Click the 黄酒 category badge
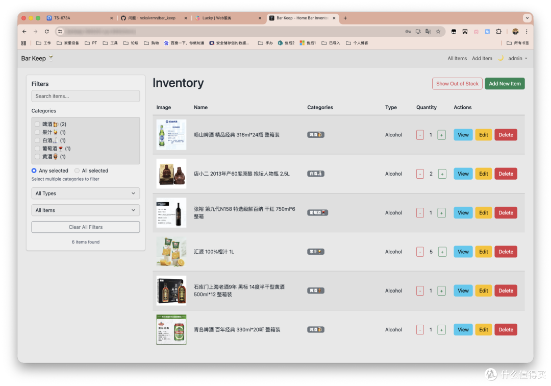This screenshot has width=551, height=386. [316, 291]
